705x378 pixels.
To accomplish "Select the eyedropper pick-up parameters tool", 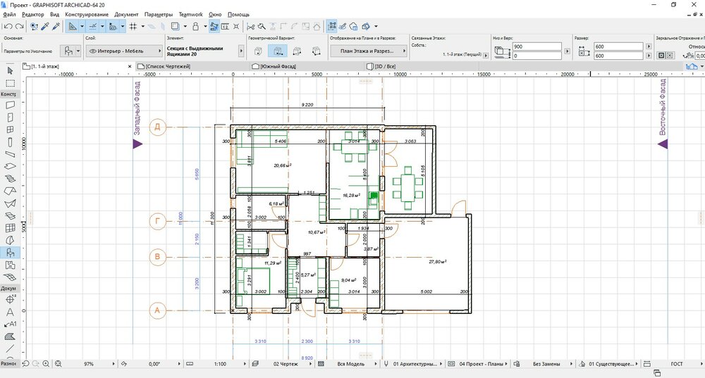I will (44, 26).
